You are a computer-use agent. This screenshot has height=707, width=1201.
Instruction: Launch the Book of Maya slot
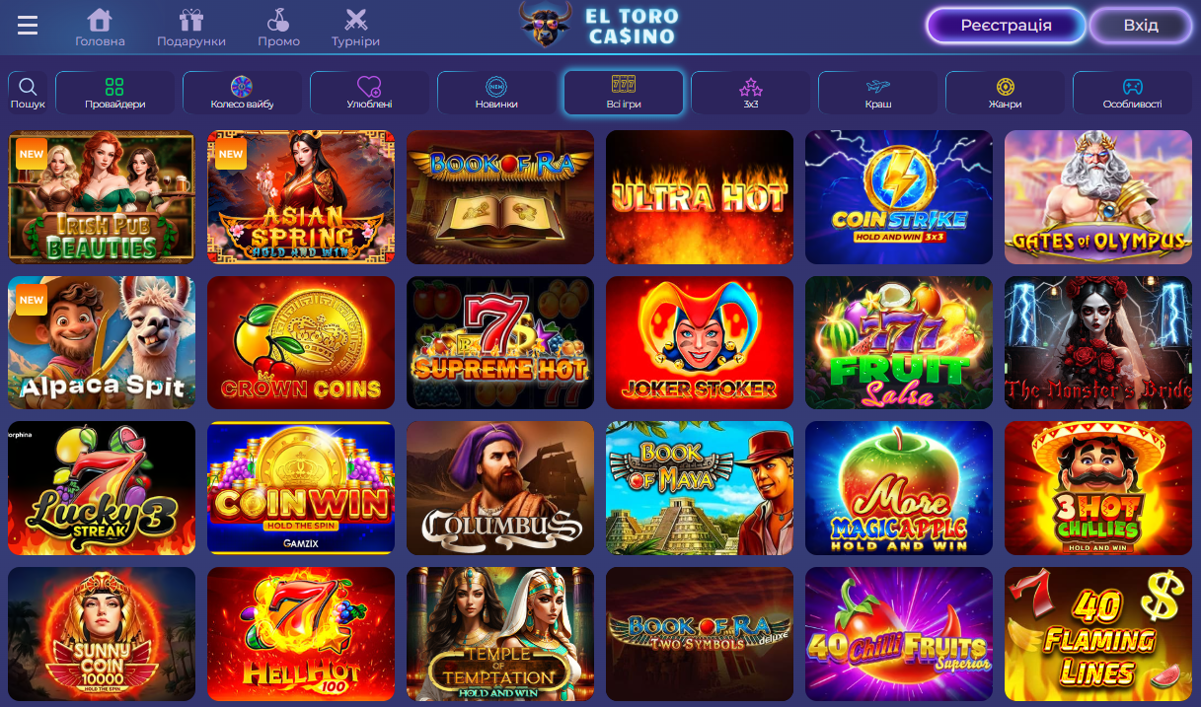pos(700,488)
